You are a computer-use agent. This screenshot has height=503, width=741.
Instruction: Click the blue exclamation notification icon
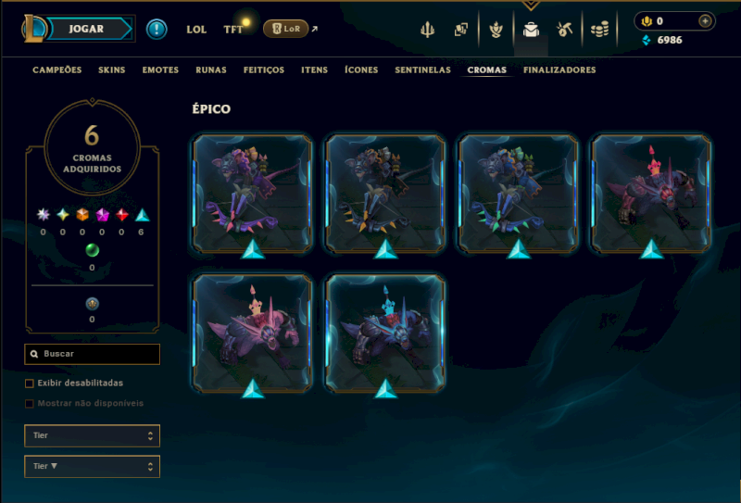(x=157, y=29)
